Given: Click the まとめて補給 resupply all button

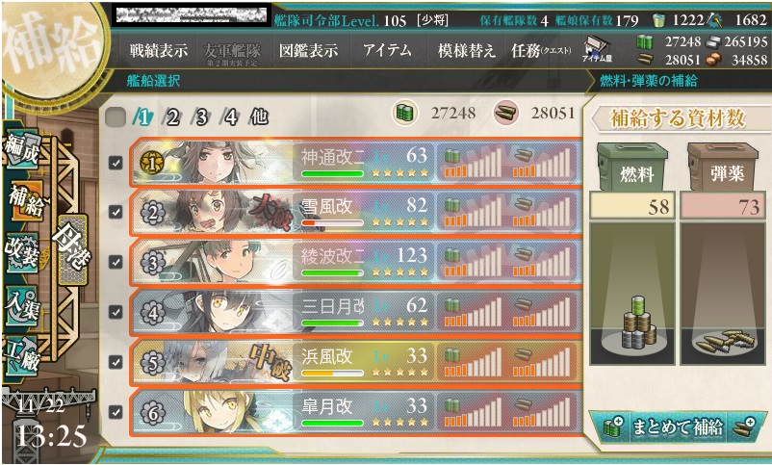Looking at the screenshot, I should click(x=678, y=427).
